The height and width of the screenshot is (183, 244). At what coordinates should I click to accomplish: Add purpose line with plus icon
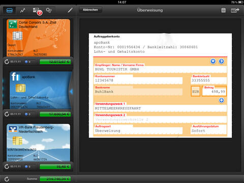click(x=221, y=100)
